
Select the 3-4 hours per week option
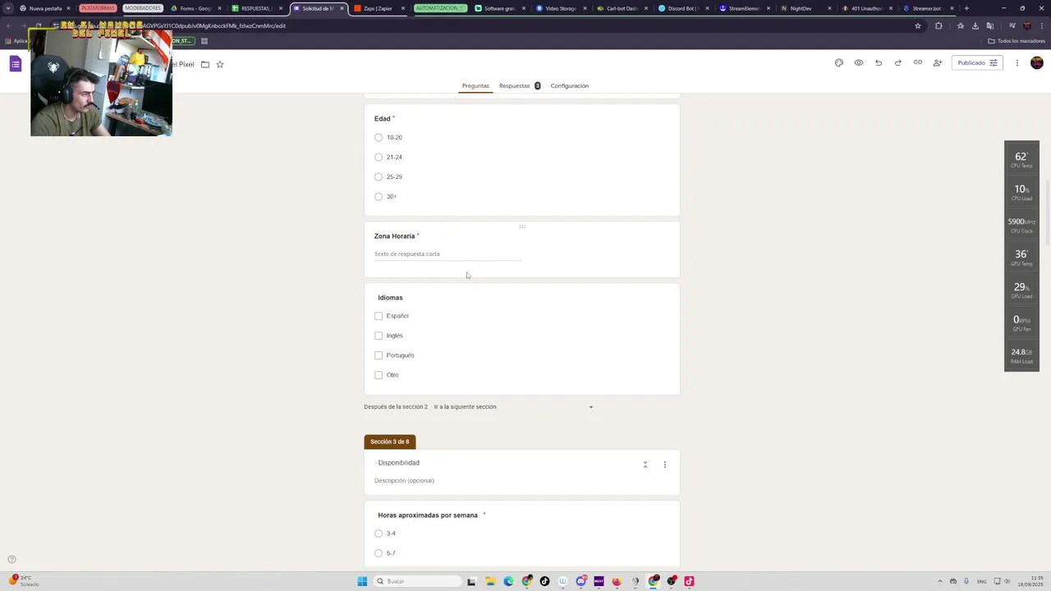[379, 534]
